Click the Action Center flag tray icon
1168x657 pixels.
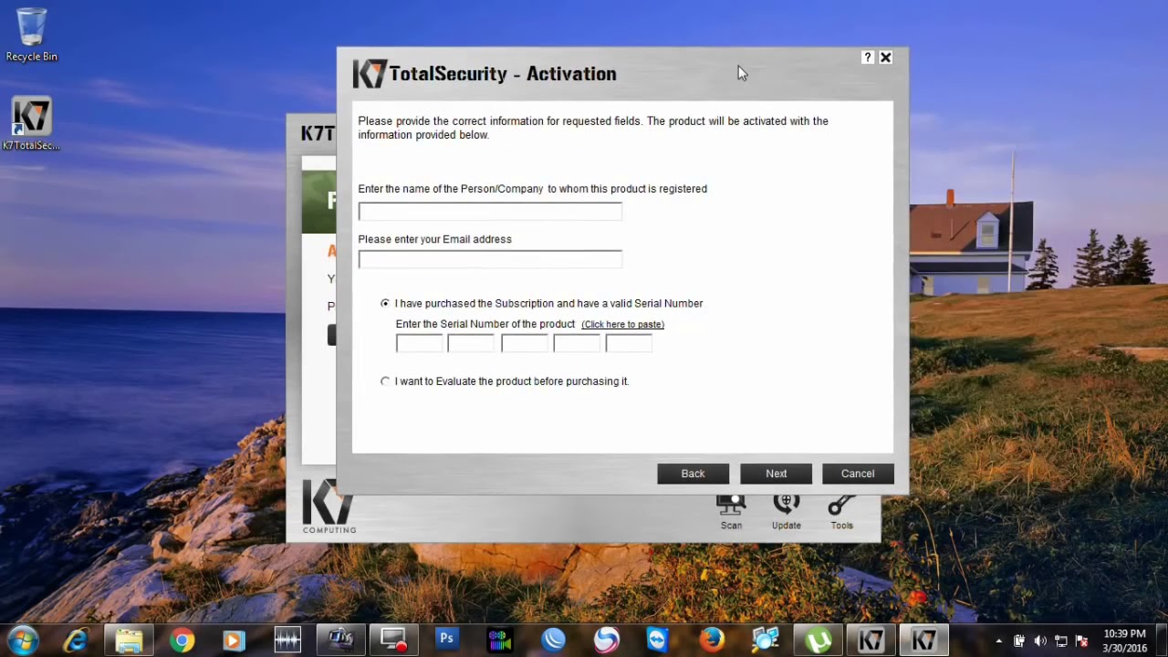tap(1082, 641)
